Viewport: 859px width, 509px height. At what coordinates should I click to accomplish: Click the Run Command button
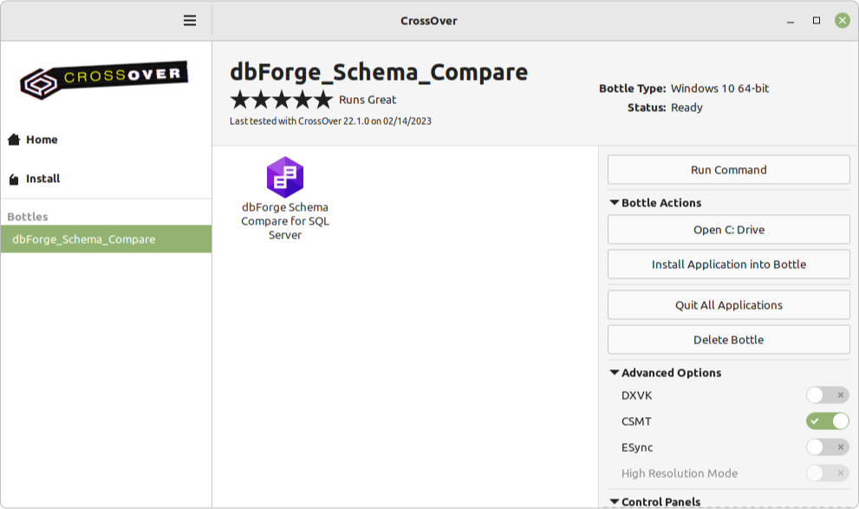[x=729, y=170]
